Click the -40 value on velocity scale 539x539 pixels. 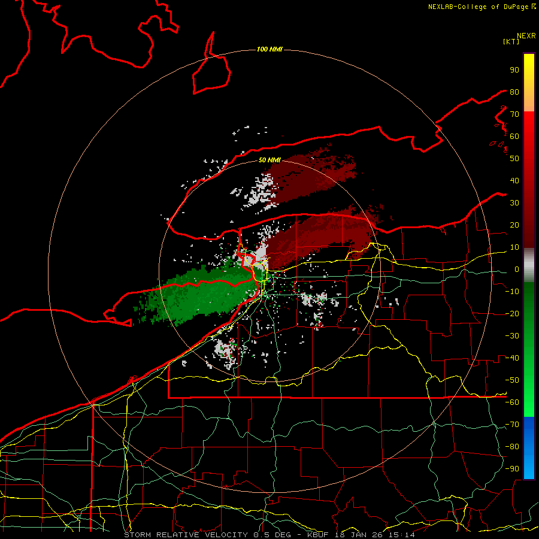512,358
